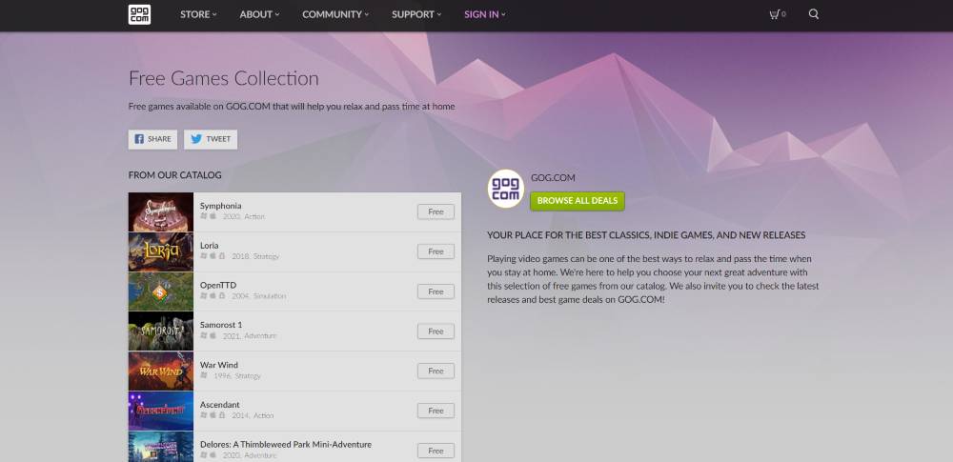Expand the STORE menu
Image resolution: width=953 pixels, height=462 pixels.
pyautogui.click(x=198, y=14)
